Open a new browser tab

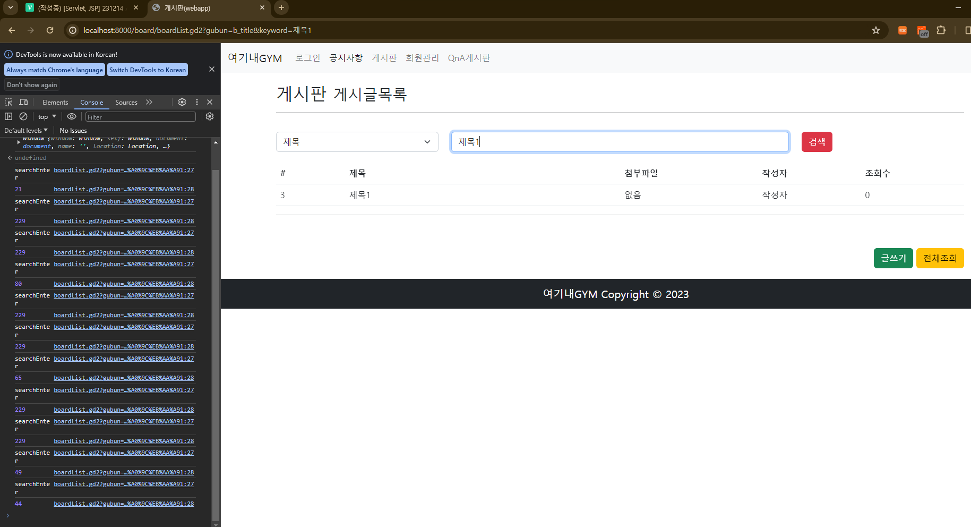pos(281,7)
